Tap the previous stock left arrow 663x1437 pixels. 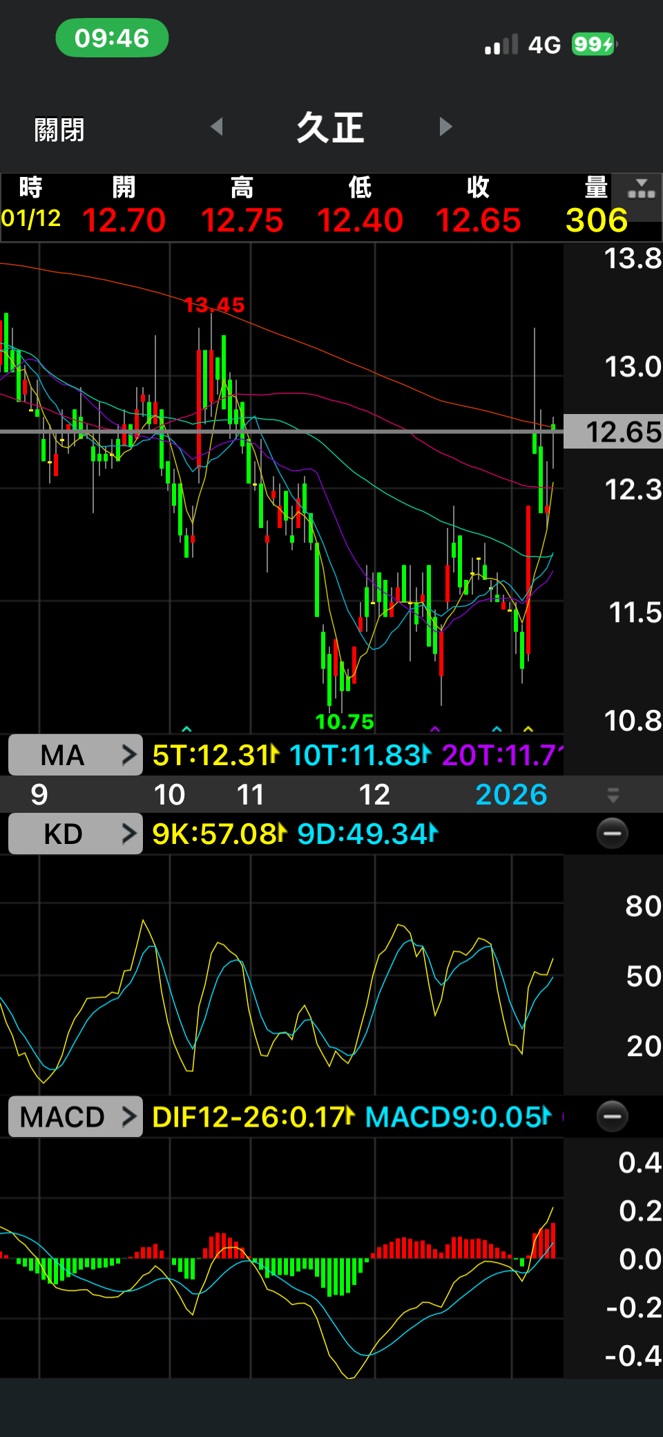[217, 126]
